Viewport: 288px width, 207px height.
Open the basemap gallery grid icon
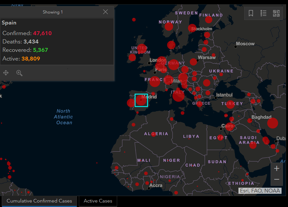pyautogui.click(x=276, y=13)
